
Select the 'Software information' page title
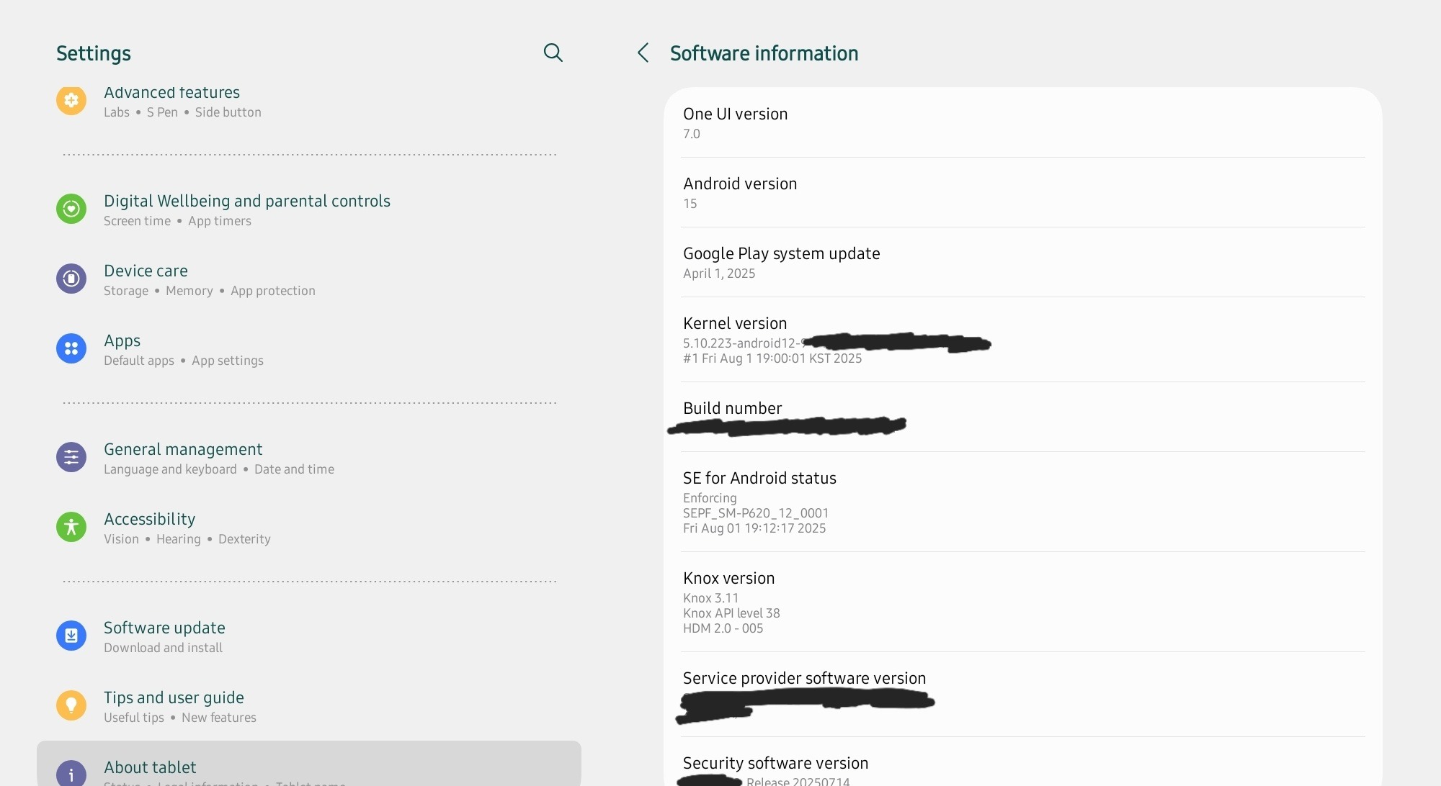[764, 53]
